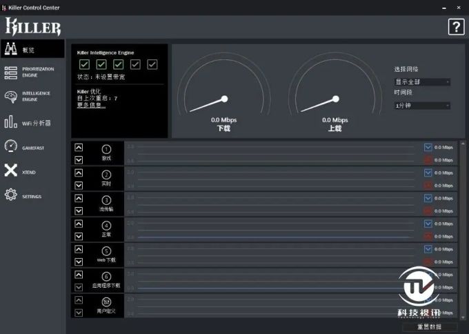Select the priority 5 web 下载 circle icon
The width and height of the screenshot is (469, 334).
(x=106, y=250)
